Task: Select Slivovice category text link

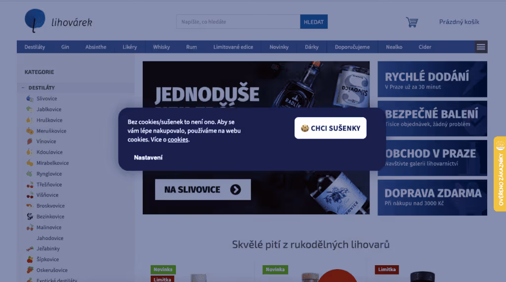Action: point(47,98)
